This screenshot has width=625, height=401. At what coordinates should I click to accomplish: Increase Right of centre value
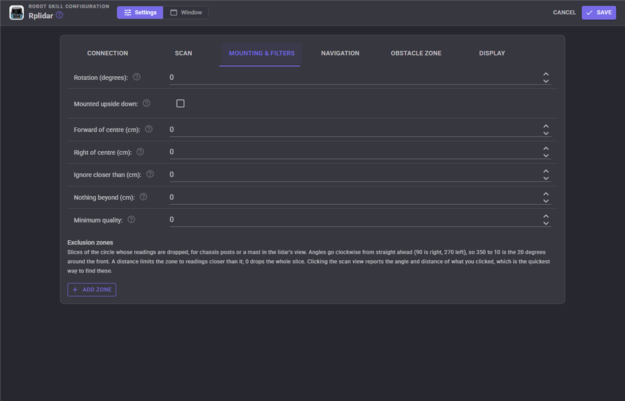tap(546, 148)
